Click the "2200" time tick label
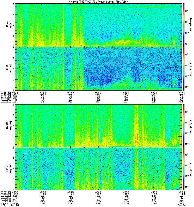This screenshot has width=194, height=207. click(x=15, y=203)
